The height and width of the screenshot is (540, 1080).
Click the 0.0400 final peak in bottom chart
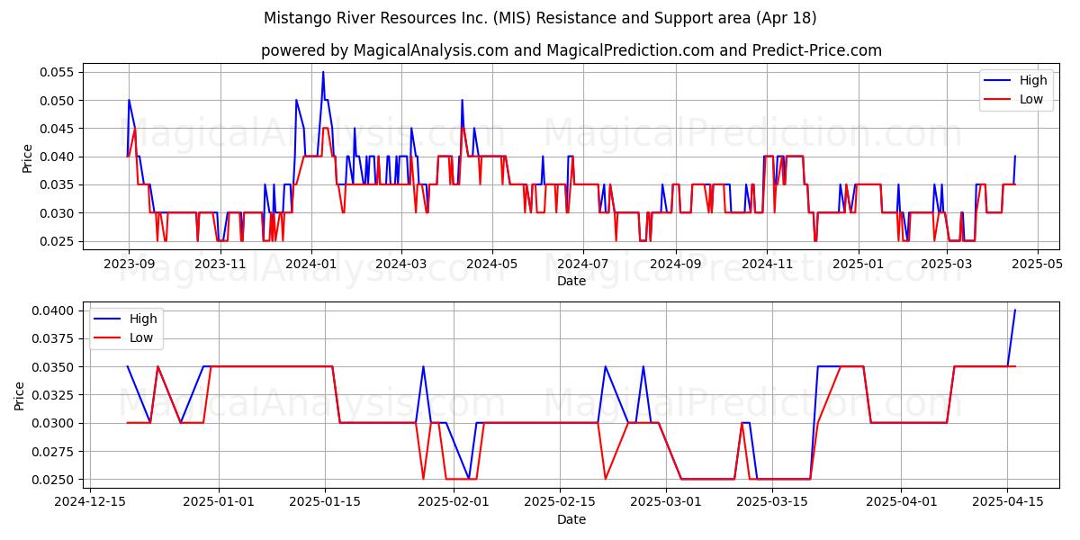[1014, 310]
